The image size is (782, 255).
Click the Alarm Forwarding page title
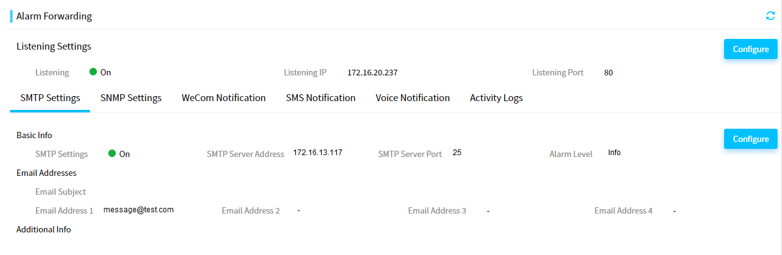(54, 16)
